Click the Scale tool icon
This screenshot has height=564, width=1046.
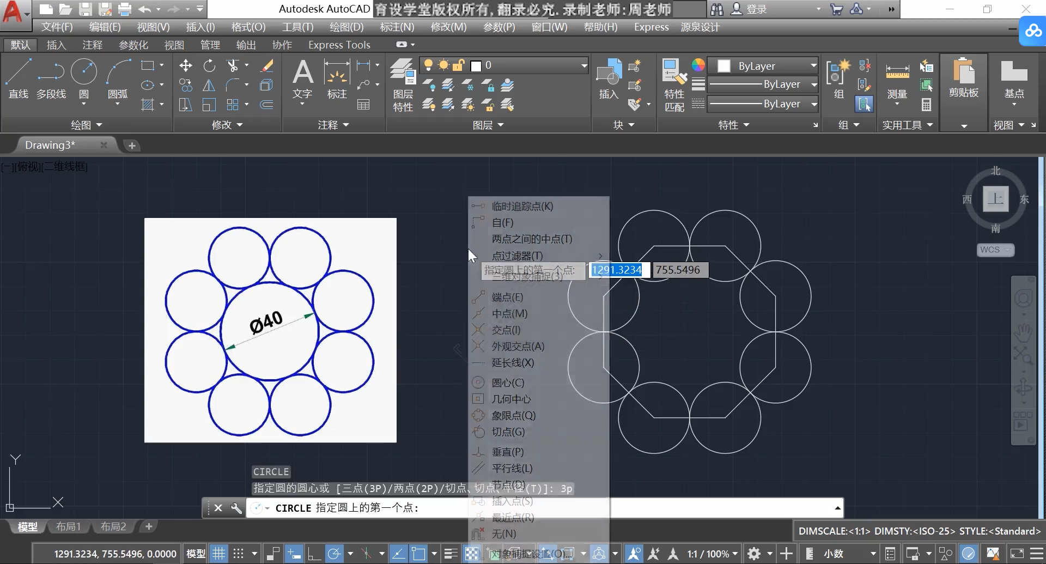tap(209, 105)
